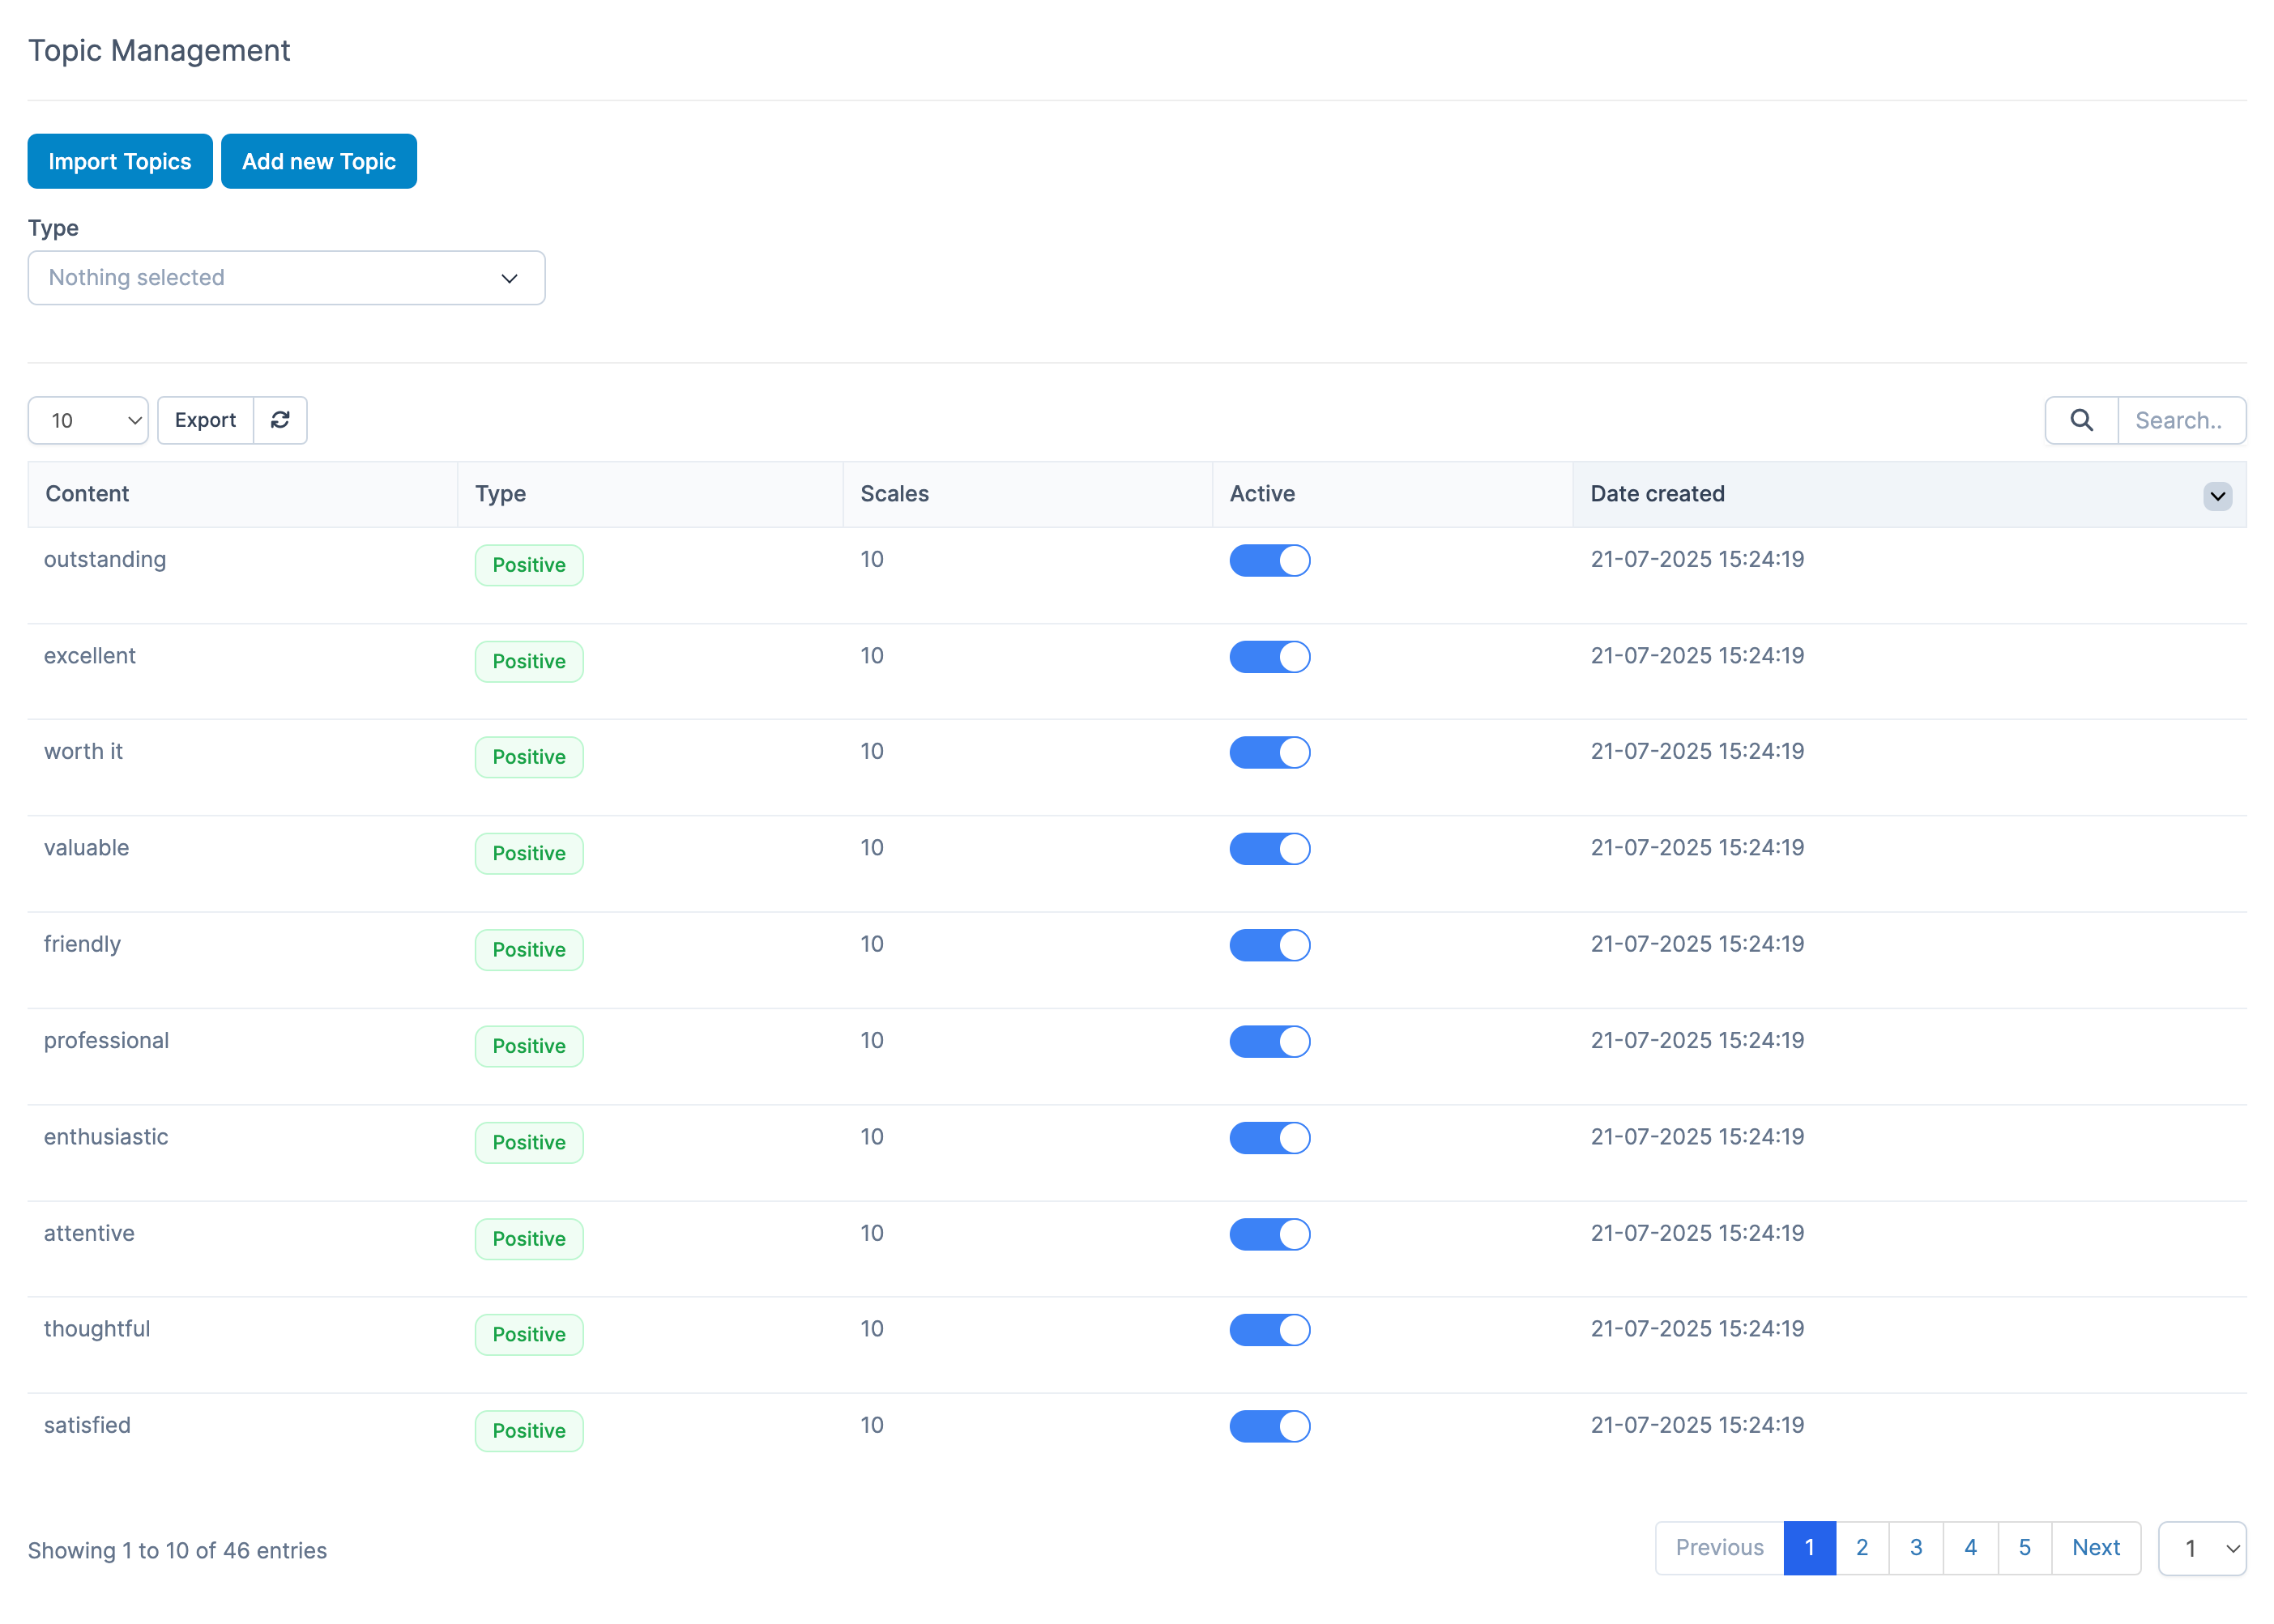
Task: Go to page 5 of results
Action: tap(2024, 1547)
